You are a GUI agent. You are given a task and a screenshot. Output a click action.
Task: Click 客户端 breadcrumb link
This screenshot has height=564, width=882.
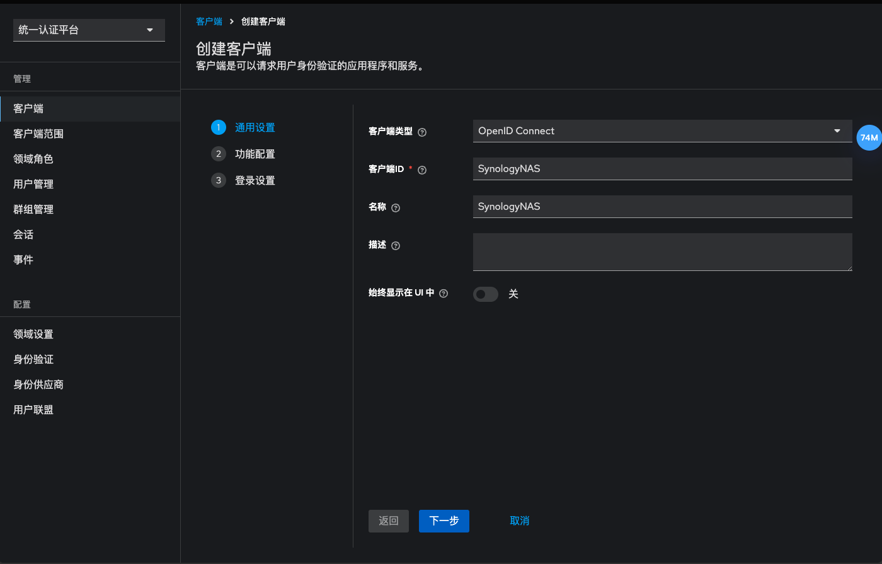[x=209, y=21]
